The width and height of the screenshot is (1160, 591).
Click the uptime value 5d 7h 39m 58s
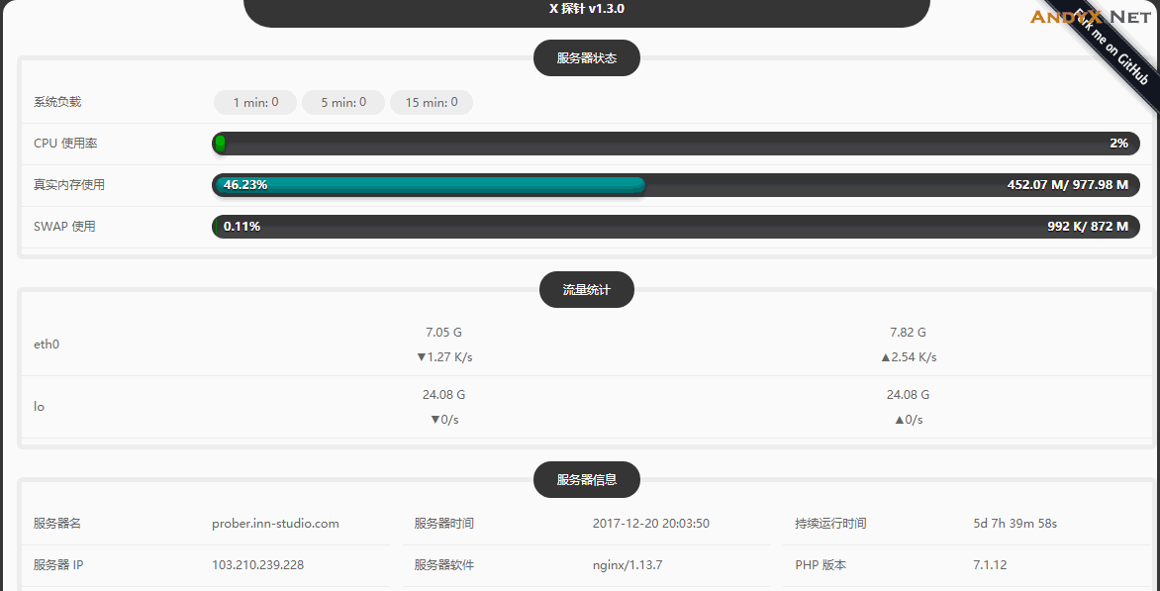(x=1015, y=524)
